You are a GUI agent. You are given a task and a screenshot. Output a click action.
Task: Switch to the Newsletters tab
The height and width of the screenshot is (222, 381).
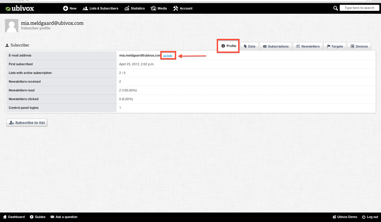click(308, 46)
